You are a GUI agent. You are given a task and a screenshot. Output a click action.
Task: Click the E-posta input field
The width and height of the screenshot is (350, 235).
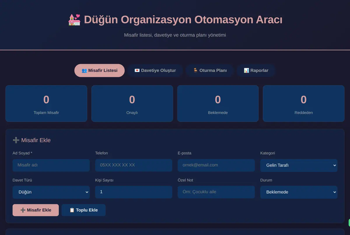(x=216, y=165)
